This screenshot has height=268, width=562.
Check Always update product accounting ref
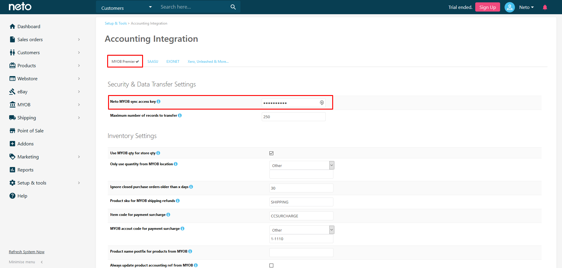pyautogui.click(x=271, y=265)
